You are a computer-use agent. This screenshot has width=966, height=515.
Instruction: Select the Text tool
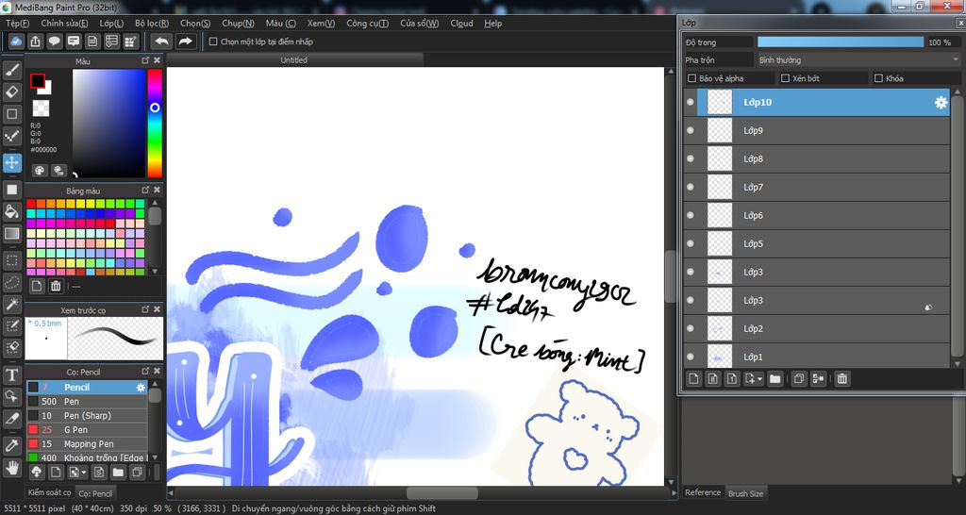click(x=11, y=374)
